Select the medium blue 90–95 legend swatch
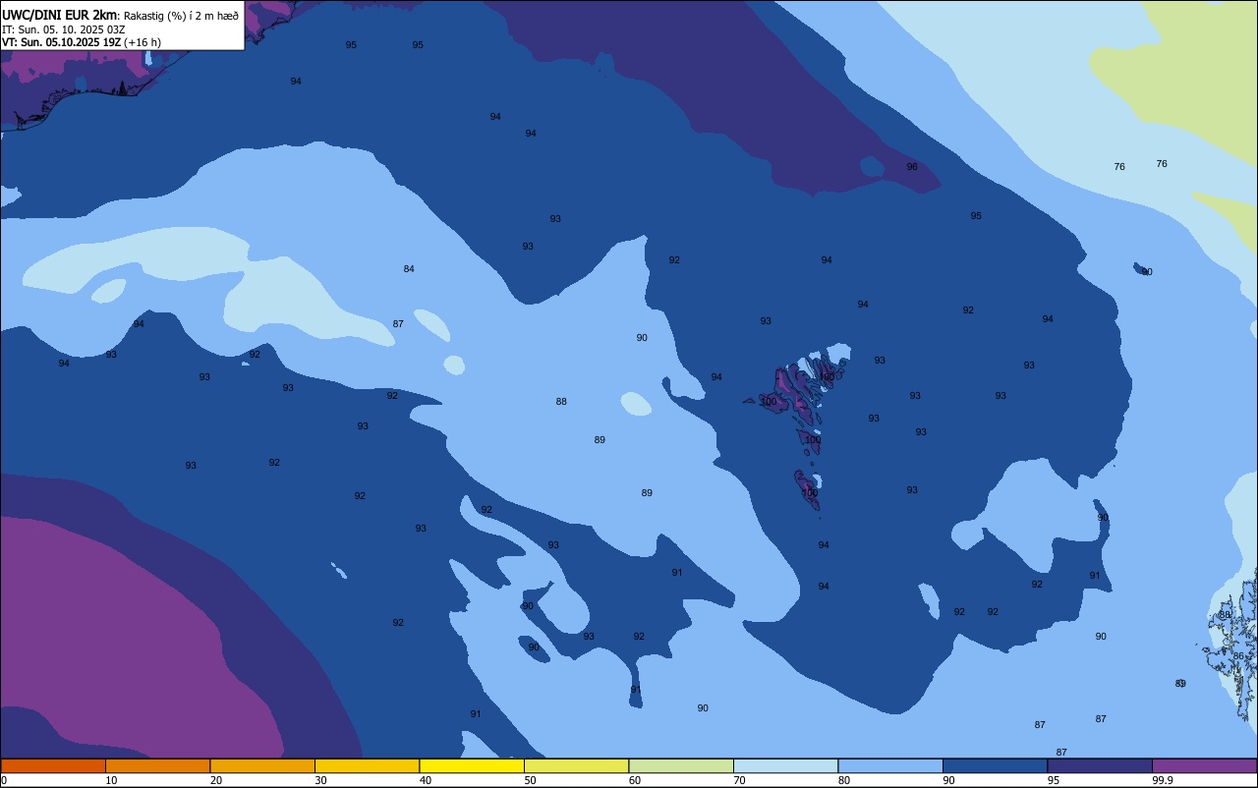Image resolution: width=1258 pixels, height=788 pixels. [996, 765]
